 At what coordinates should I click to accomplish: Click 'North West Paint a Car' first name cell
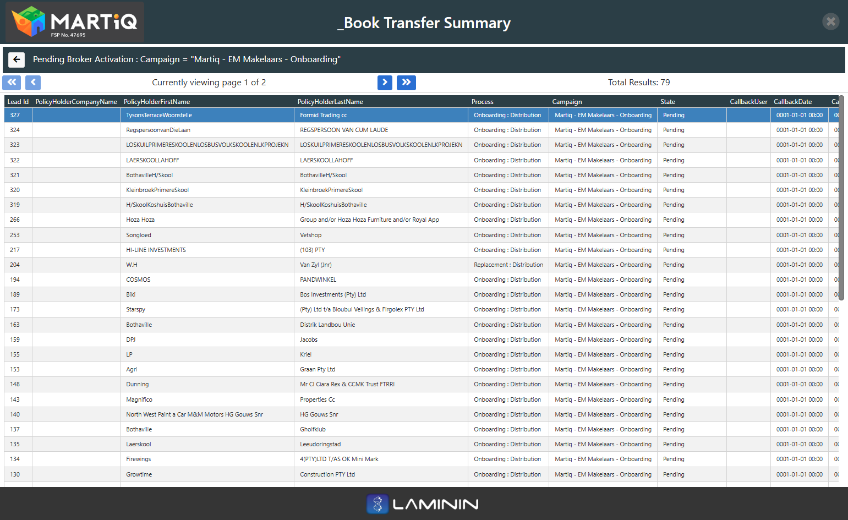coord(207,414)
